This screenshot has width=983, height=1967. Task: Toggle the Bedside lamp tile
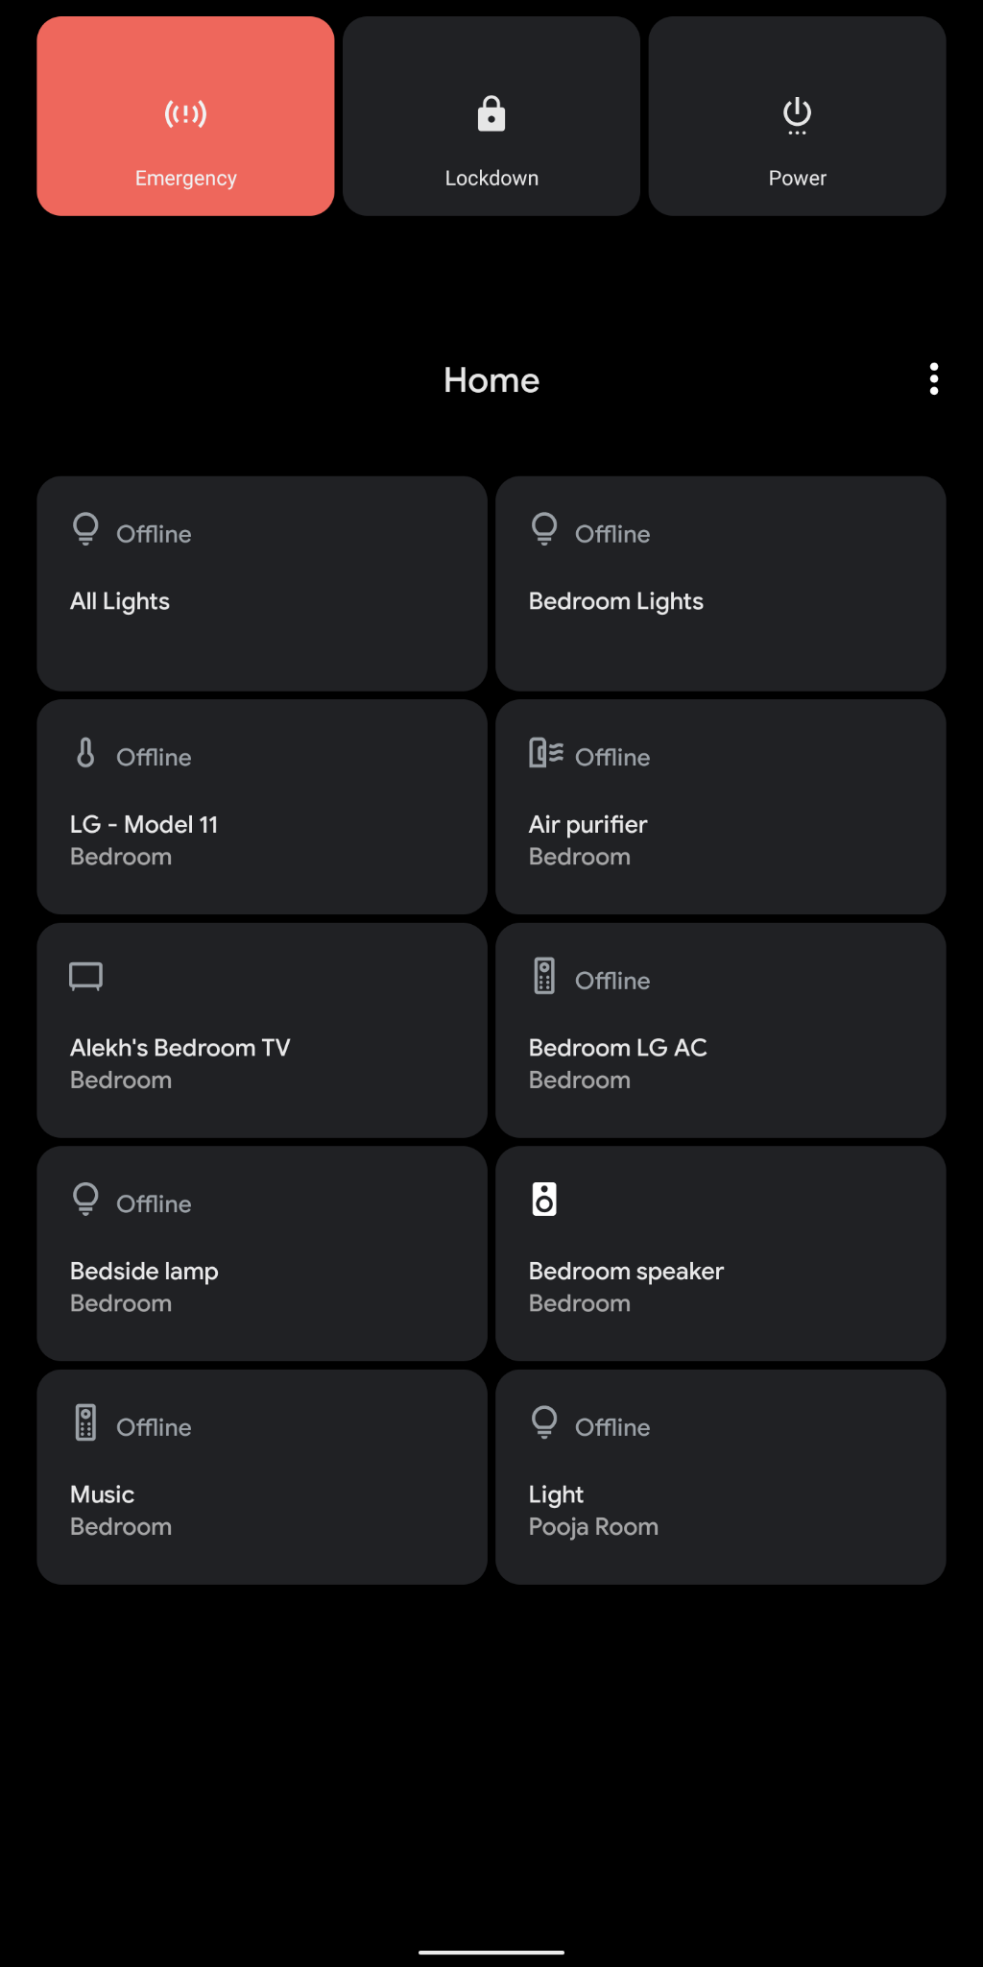[262, 1253]
